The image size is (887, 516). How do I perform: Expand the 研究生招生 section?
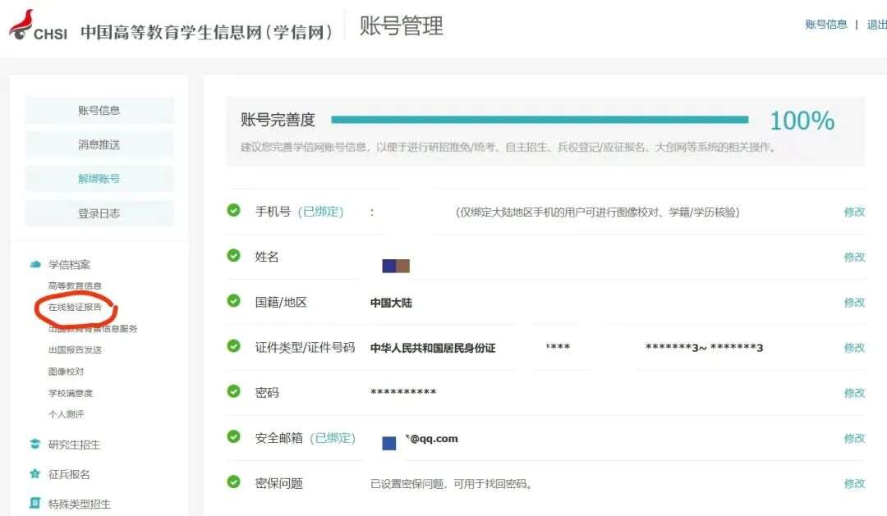point(74,445)
